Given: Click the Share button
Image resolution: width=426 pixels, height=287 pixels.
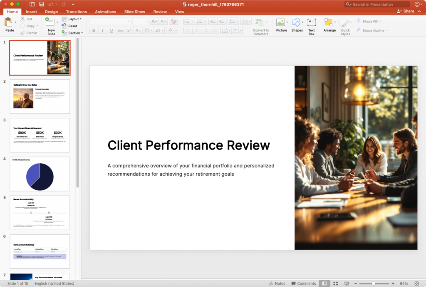Looking at the screenshot, I should pos(406,11).
